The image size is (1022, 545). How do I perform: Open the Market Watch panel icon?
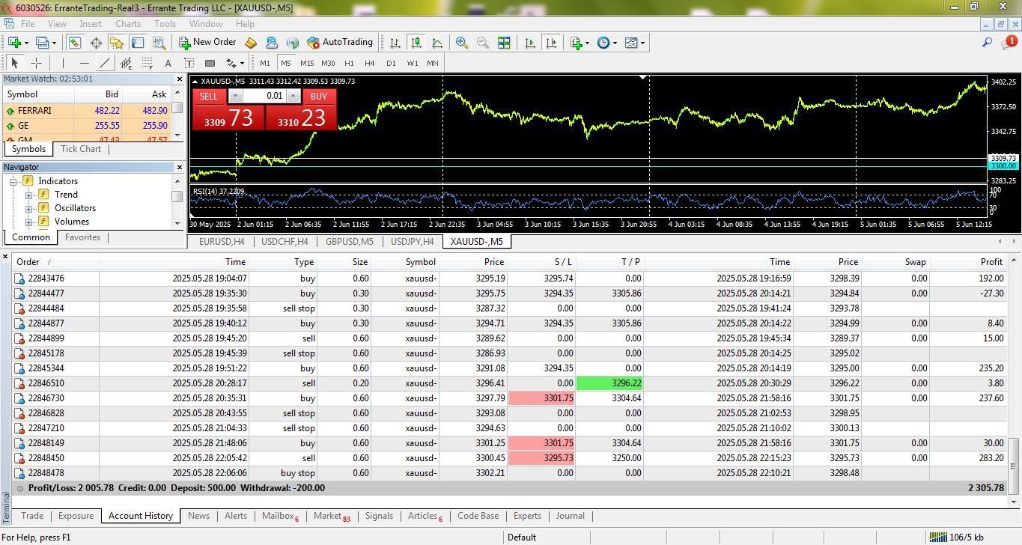point(75,43)
